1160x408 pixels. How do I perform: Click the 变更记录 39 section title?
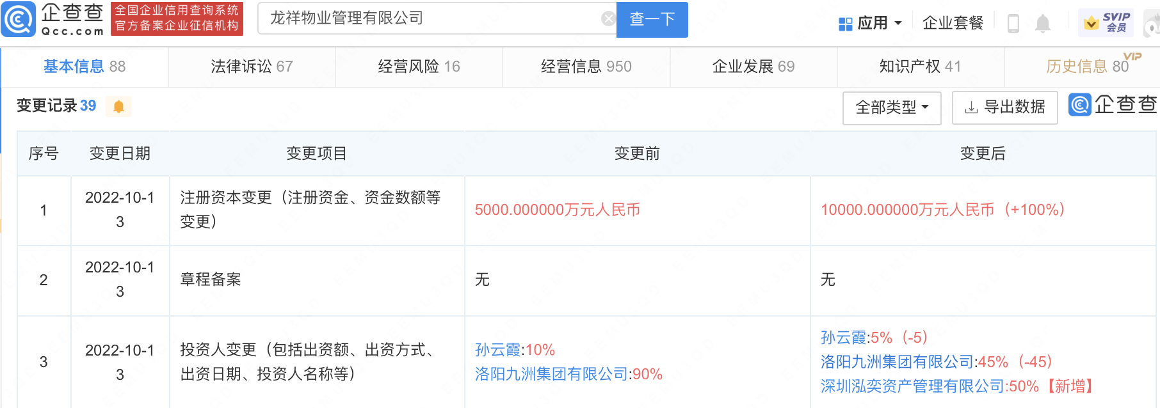click(56, 106)
